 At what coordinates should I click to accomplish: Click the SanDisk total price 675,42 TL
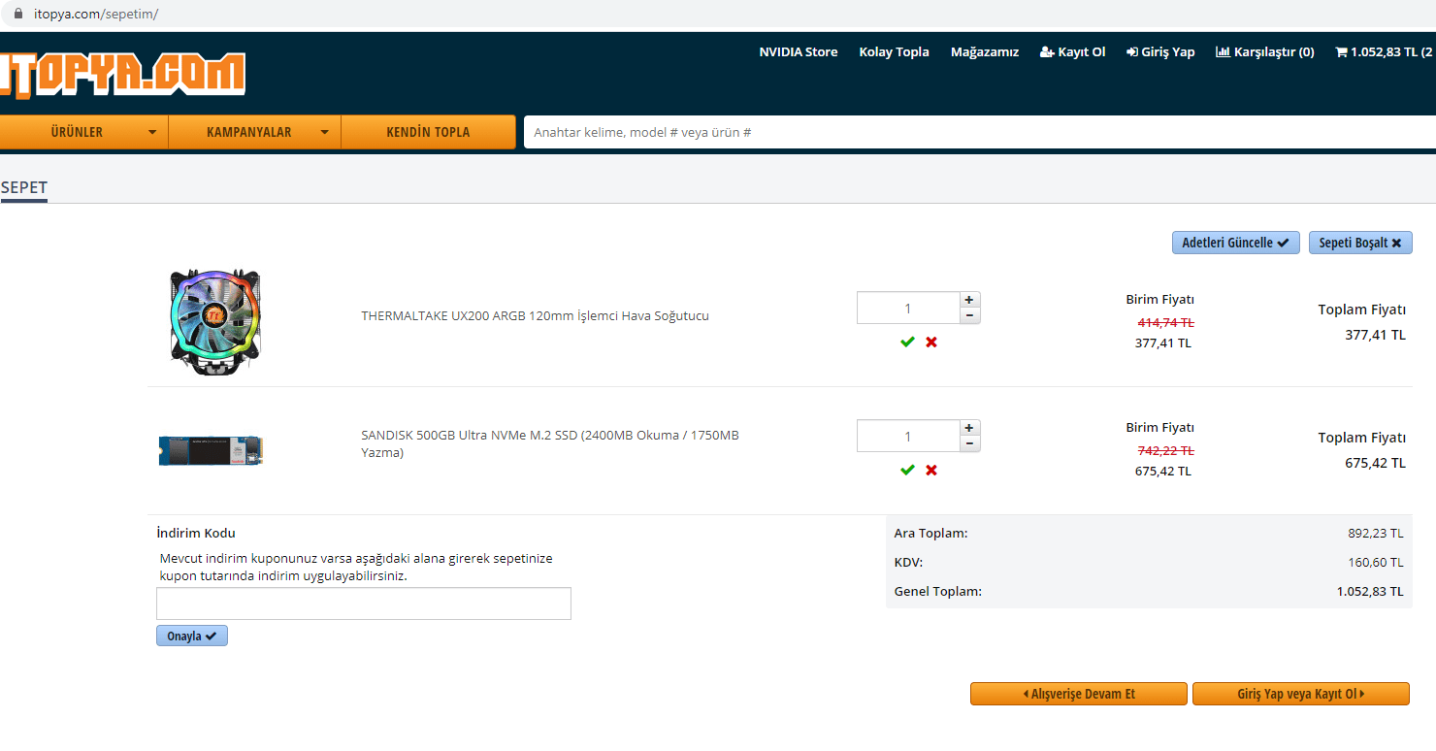tap(1375, 464)
